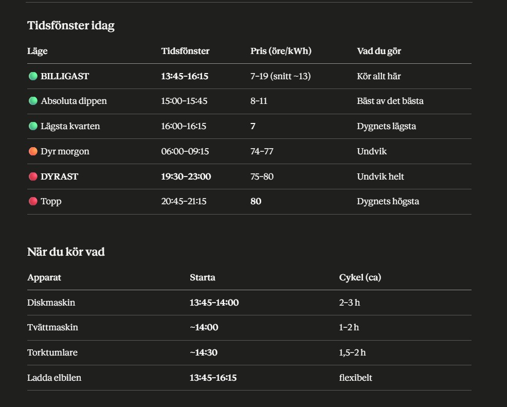
Task: Click the 19:30–23:00 DYRAST time window
Action: (186, 176)
